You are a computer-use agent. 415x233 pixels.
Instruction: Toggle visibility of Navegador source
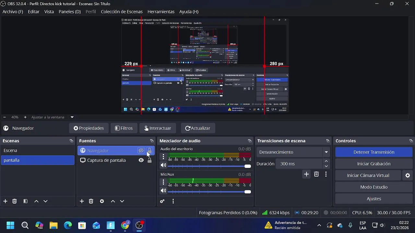click(x=141, y=150)
